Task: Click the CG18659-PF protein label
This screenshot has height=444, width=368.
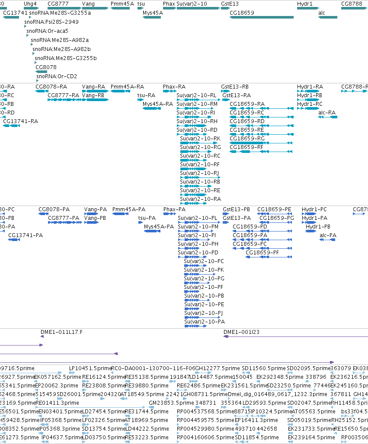Action: click(262, 253)
